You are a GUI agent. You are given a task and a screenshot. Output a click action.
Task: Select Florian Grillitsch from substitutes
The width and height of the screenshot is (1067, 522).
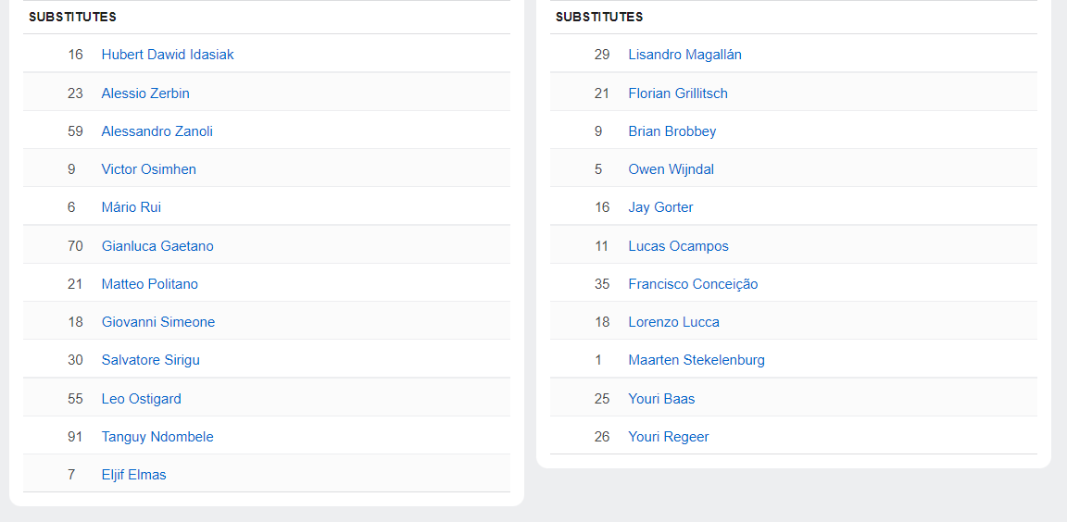pyautogui.click(x=678, y=93)
